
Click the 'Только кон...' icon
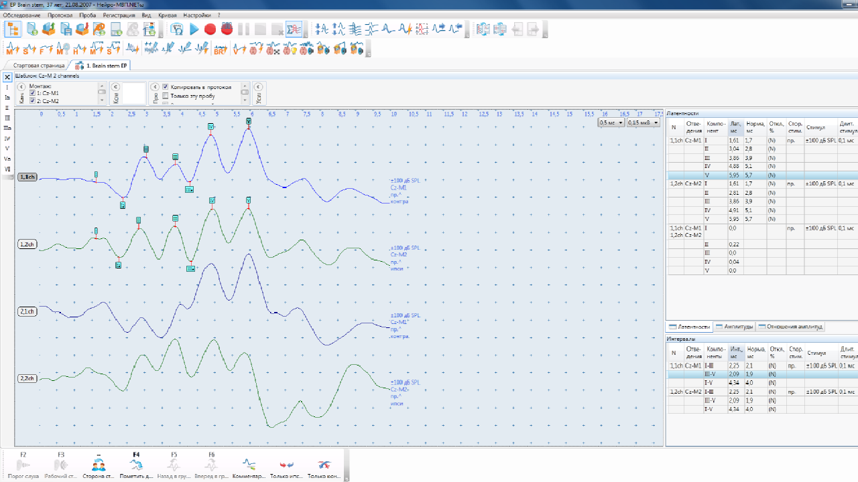click(x=324, y=465)
